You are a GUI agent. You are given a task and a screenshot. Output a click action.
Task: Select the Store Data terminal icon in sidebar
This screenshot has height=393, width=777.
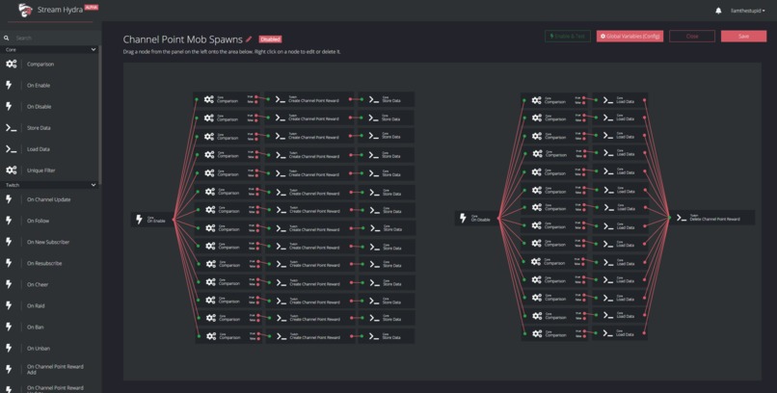pos(11,128)
